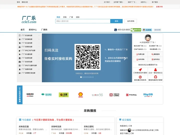Open the graduation cap icon for 厂厂乐照明灯具社群

20,73
